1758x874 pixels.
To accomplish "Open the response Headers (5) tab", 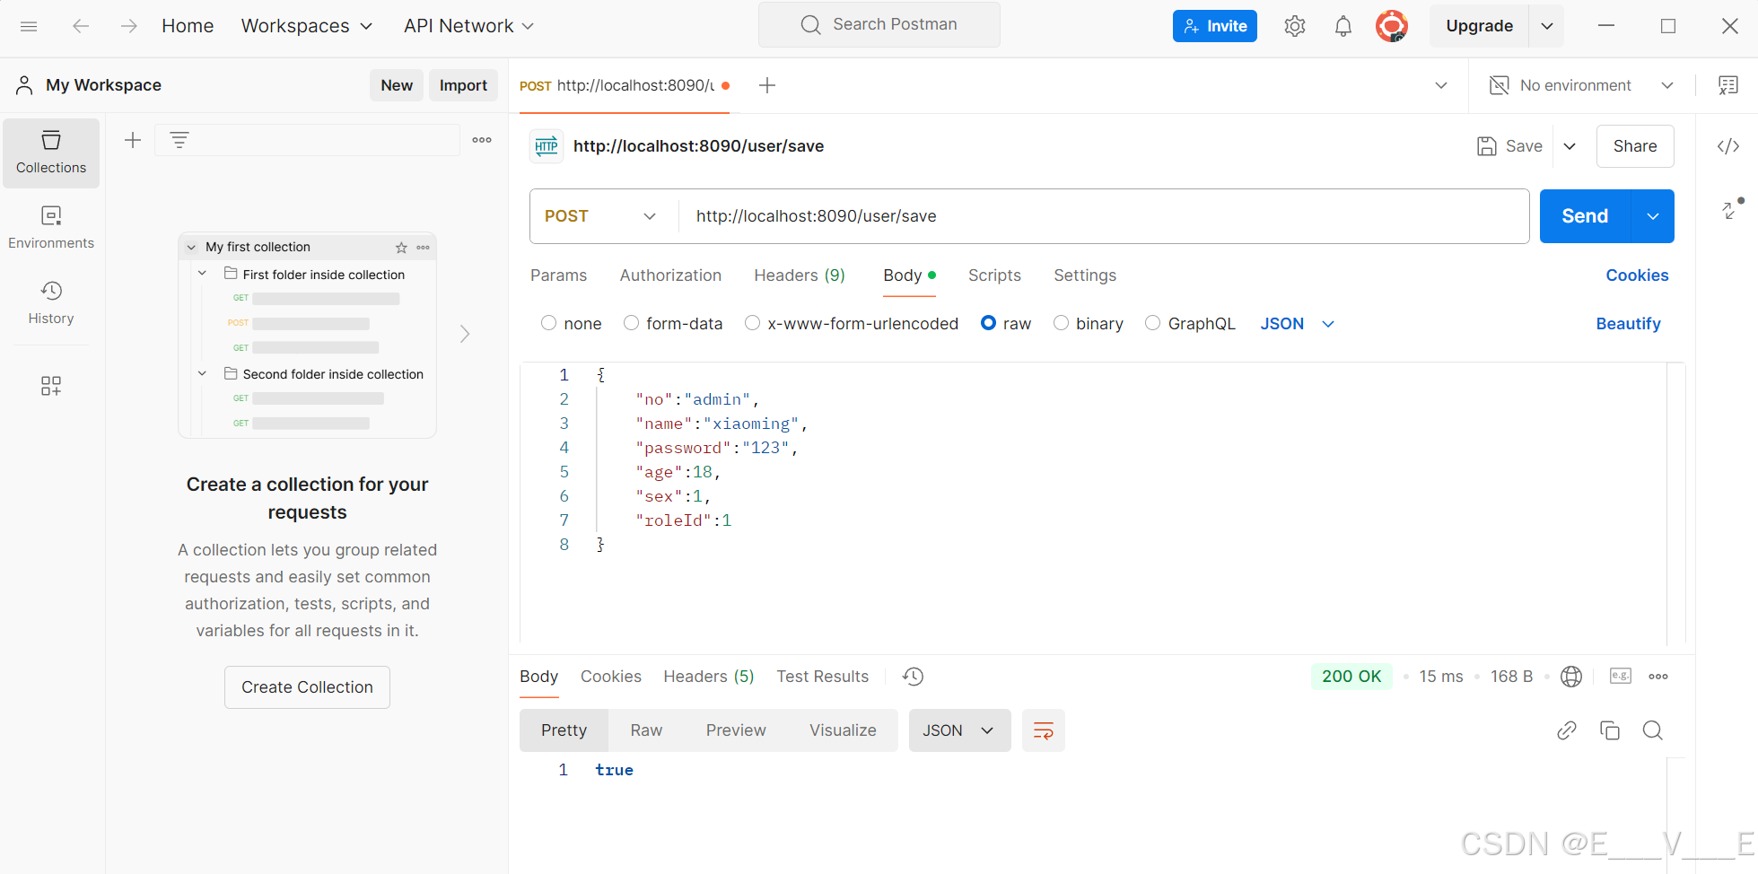I will (x=709, y=677).
